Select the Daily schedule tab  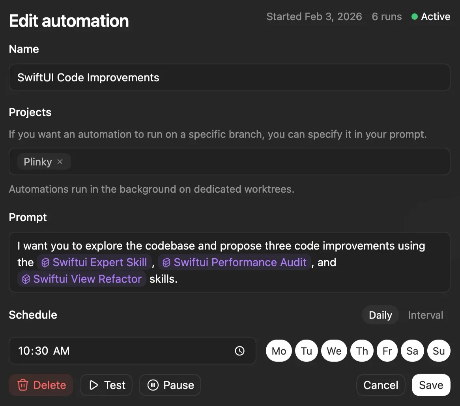click(380, 315)
